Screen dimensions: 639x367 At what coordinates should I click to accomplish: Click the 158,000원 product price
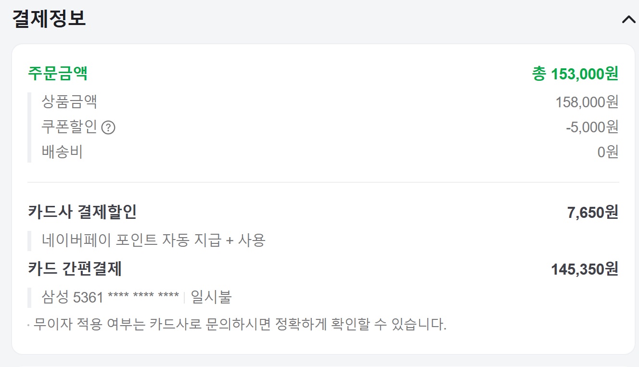(x=587, y=102)
